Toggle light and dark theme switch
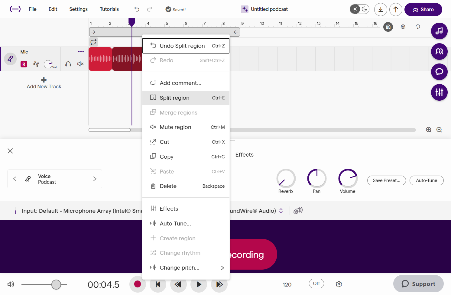The width and height of the screenshot is (451, 295). click(360, 9)
